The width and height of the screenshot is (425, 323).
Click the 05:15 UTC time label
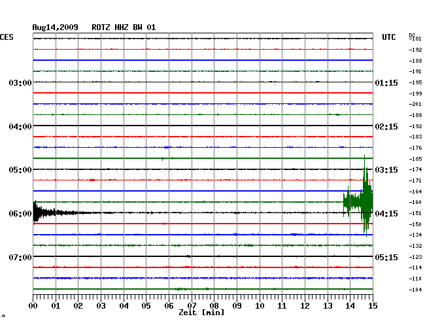click(x=386, y=257)
